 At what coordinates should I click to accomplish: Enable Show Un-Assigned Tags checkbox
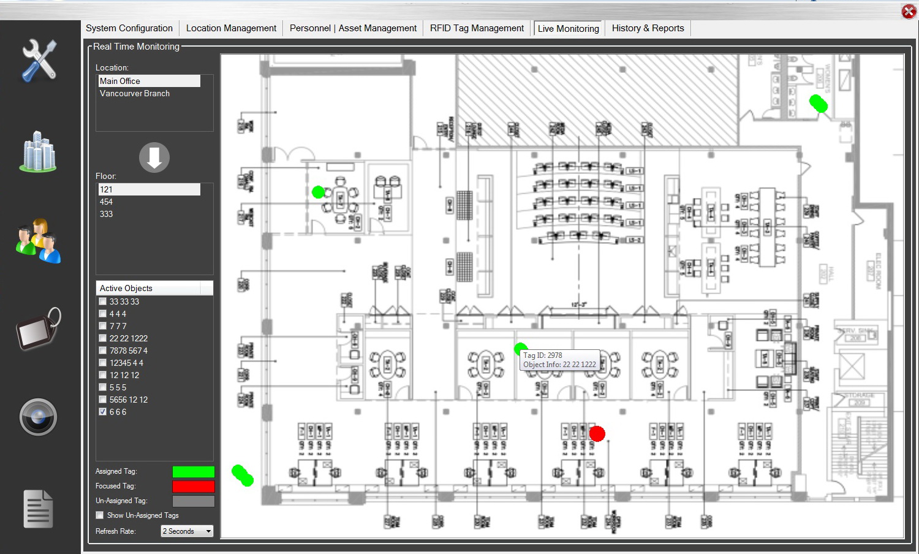100,515
